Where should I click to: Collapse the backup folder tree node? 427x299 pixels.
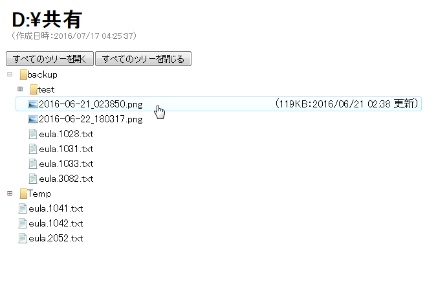point(10,74)
